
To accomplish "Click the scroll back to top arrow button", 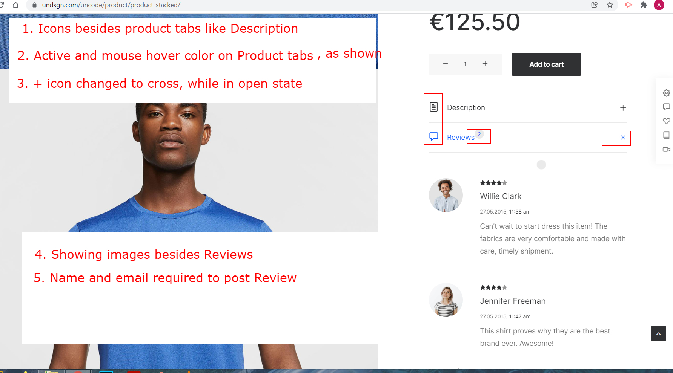I will pyautogui.click(x=659, y=333).
